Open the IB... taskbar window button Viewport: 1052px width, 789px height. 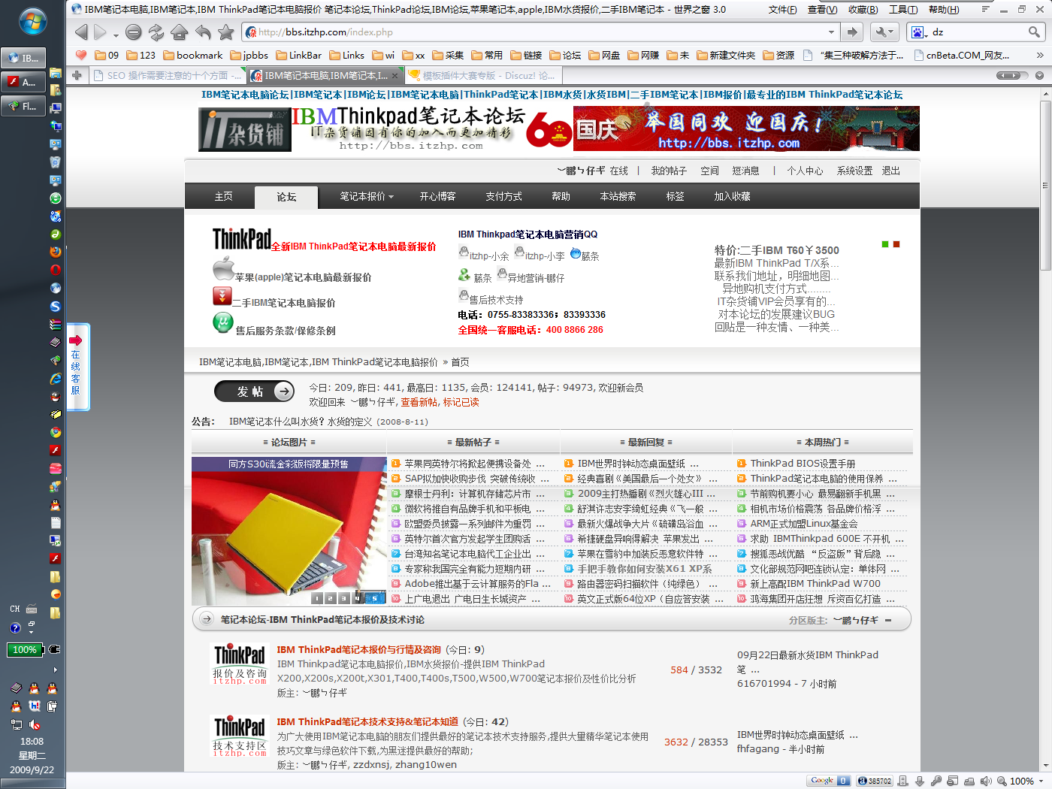[23, 58]
